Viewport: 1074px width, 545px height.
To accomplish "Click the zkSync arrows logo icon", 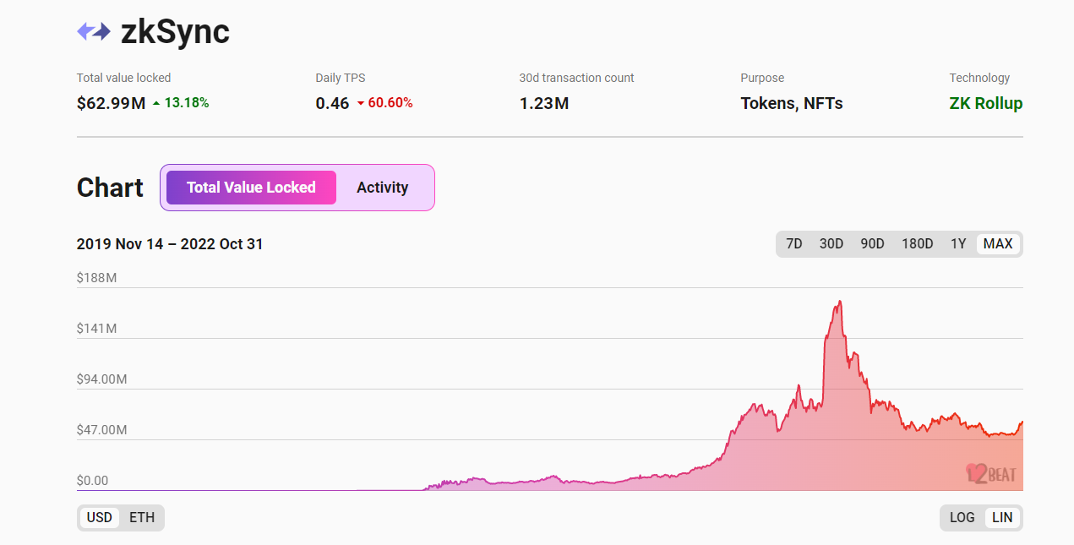I will pos(94,32).
